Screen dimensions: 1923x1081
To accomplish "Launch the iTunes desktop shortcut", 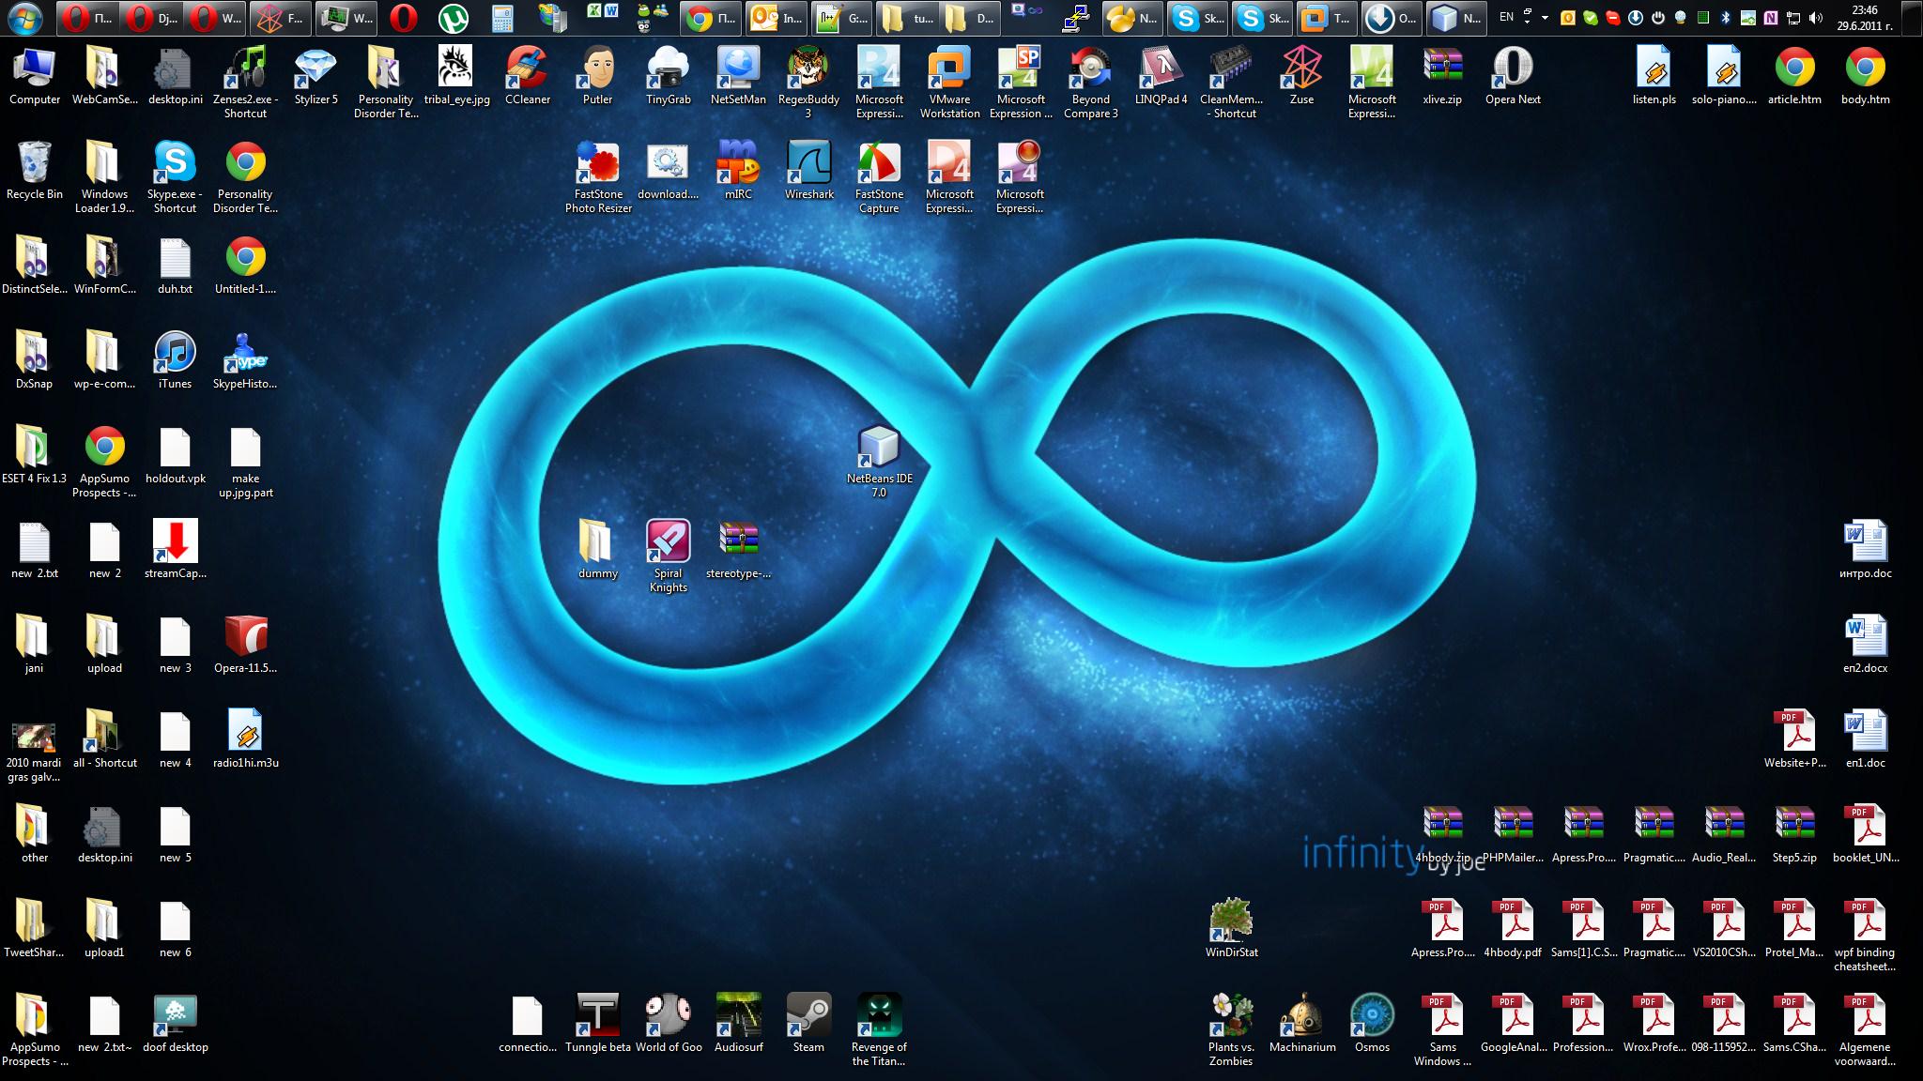I will pyautogui.click(x=175, y=359).
